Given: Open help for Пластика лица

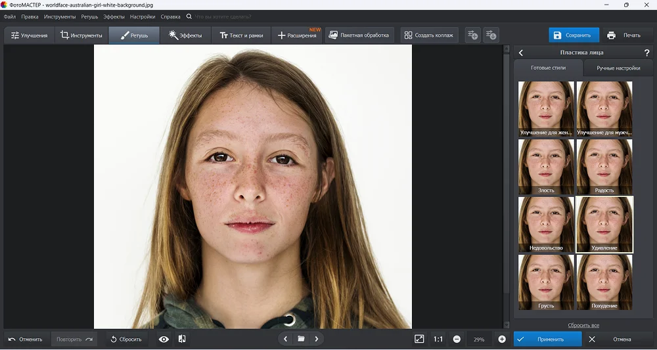Looking at the screenshot, I should (x=647, y=53).
